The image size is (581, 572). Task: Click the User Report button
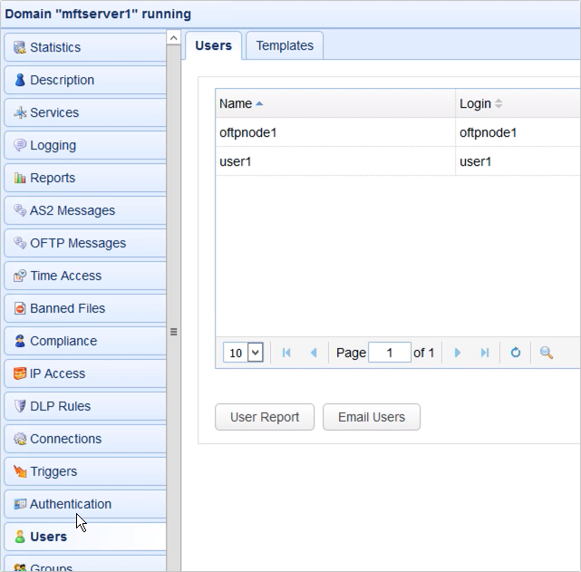click(x=265, y=417)
